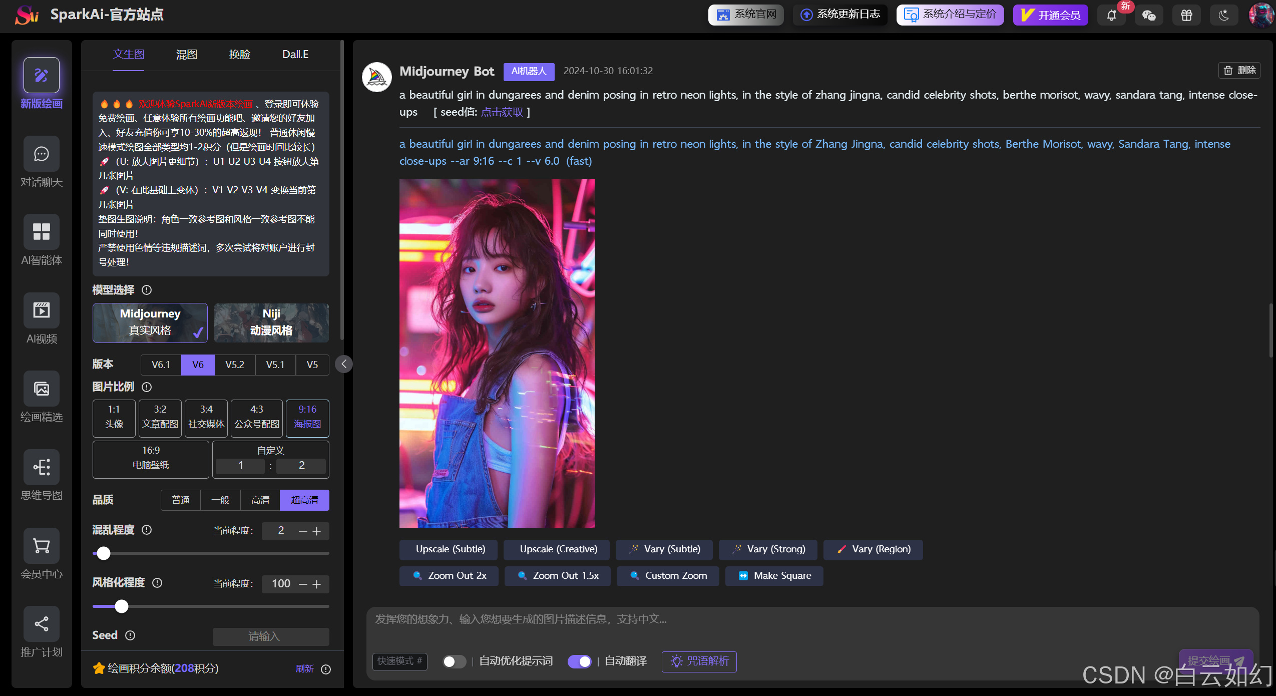Click info icon beside 风格化程度
This screenshot has width=1276, height=696.
point(157,583)
